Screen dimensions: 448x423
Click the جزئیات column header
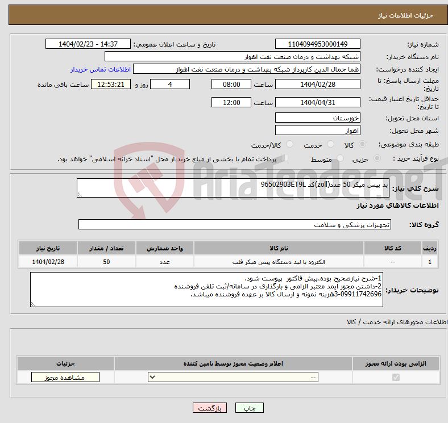(65, 363)
